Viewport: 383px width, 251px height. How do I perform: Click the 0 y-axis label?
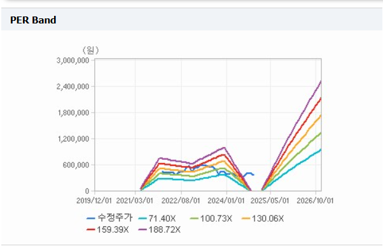87,191
